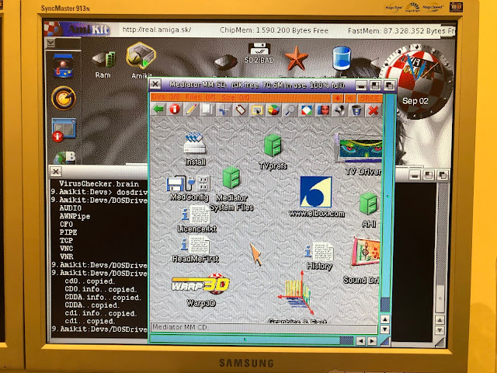497x373 pixels.
Task: Open the Sound Driver icon
Action: (x=364, y=261)
